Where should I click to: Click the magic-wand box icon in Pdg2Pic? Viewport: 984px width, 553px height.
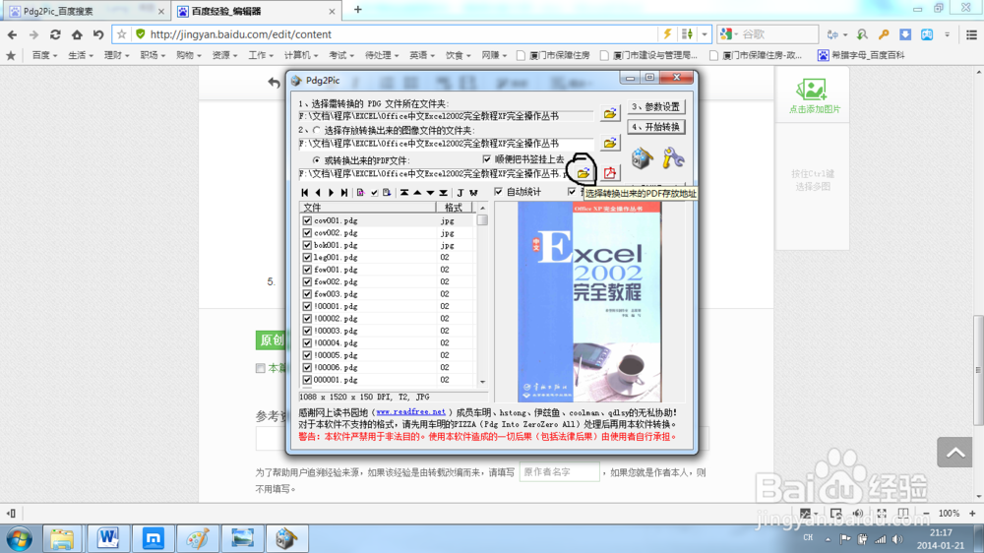[642, 157]
